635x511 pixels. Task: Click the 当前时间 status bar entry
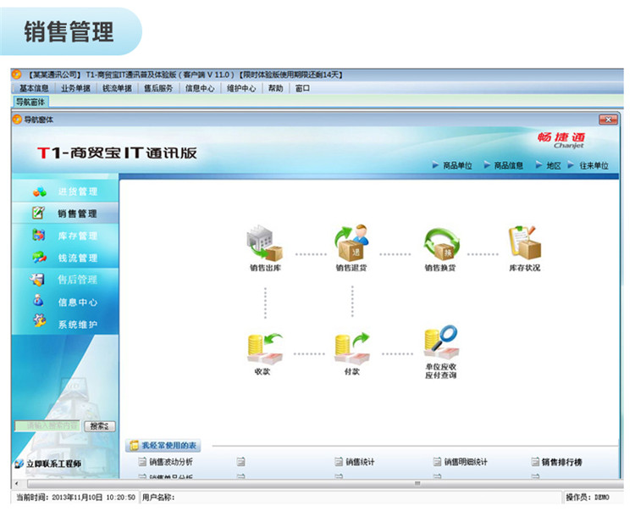coord(75,497)
